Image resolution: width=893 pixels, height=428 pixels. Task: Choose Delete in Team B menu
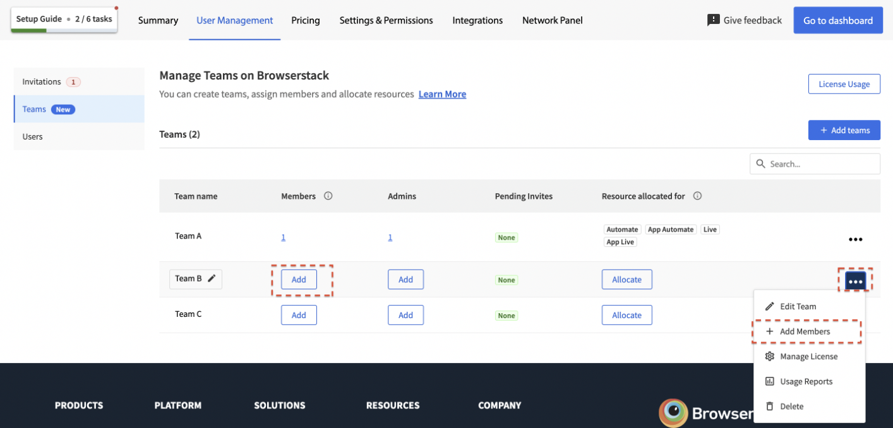click(791, 407)
